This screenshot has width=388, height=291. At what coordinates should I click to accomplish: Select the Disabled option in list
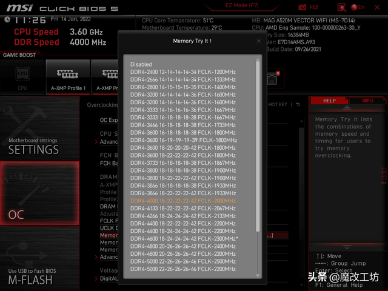click(x=141, y=65)
